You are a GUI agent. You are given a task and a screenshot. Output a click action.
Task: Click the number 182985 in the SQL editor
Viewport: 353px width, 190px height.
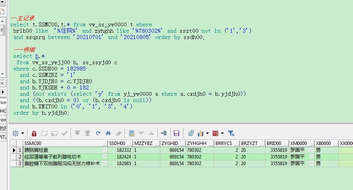[76, 69]
